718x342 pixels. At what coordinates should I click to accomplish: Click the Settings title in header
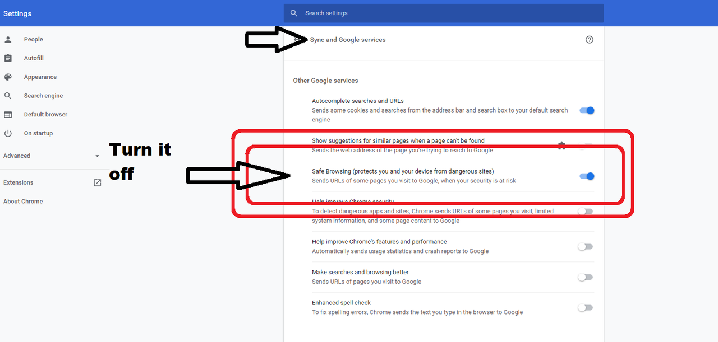tap(17, 13)
